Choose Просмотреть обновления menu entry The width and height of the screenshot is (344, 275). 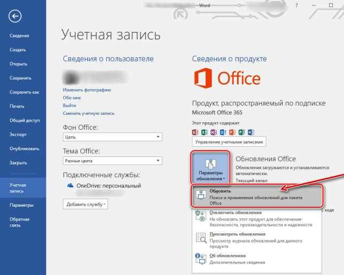[x=257, y=240]
